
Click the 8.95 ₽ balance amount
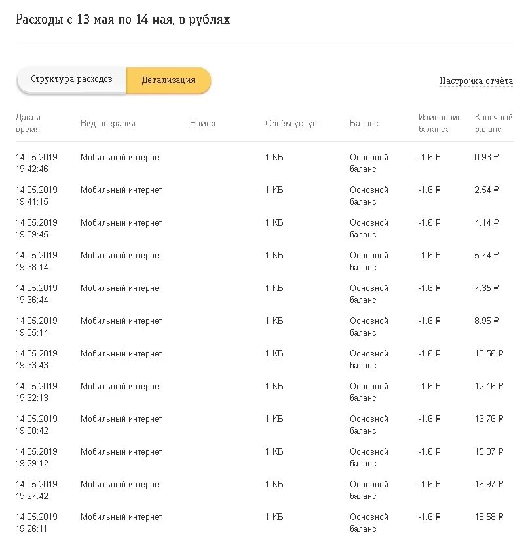[487, 321]
